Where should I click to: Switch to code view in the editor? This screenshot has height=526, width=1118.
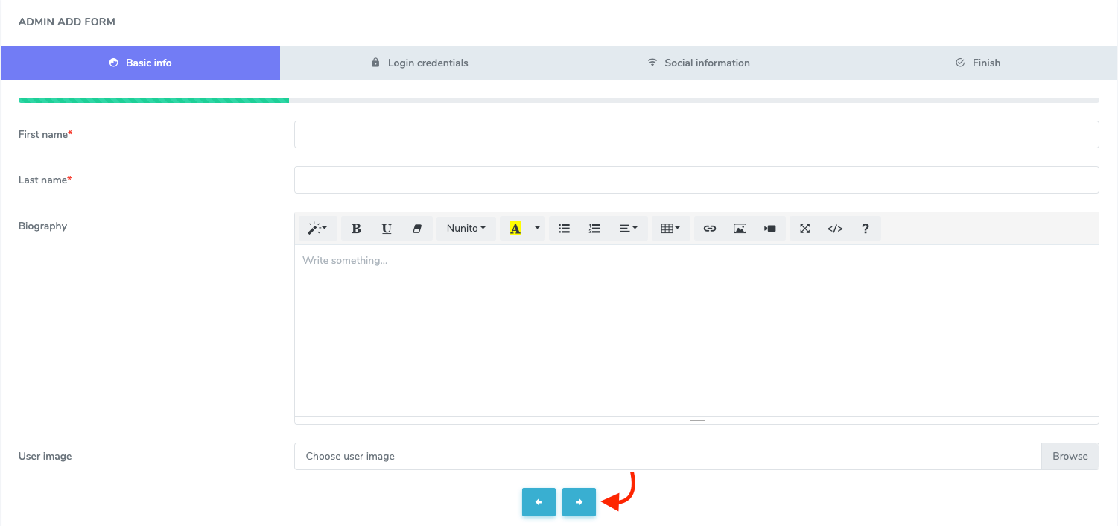834,228
